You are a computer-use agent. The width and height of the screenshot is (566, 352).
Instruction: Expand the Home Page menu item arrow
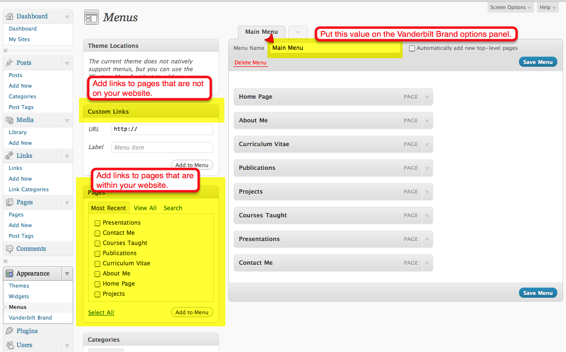427,97
